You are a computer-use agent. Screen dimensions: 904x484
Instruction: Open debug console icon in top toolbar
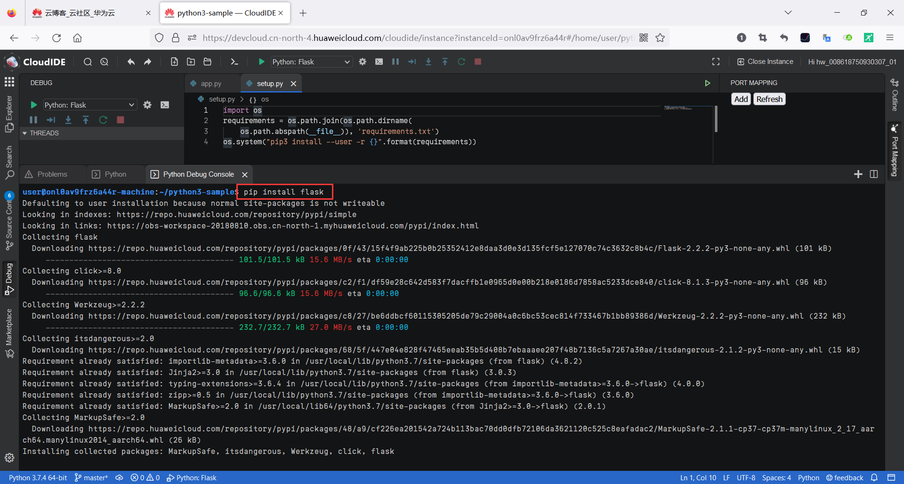click(x=379, y=62)
